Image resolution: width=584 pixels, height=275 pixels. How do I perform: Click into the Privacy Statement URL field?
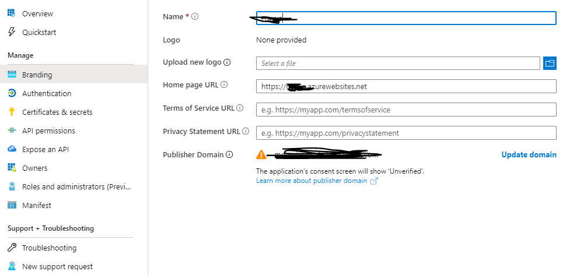point(406,133)
